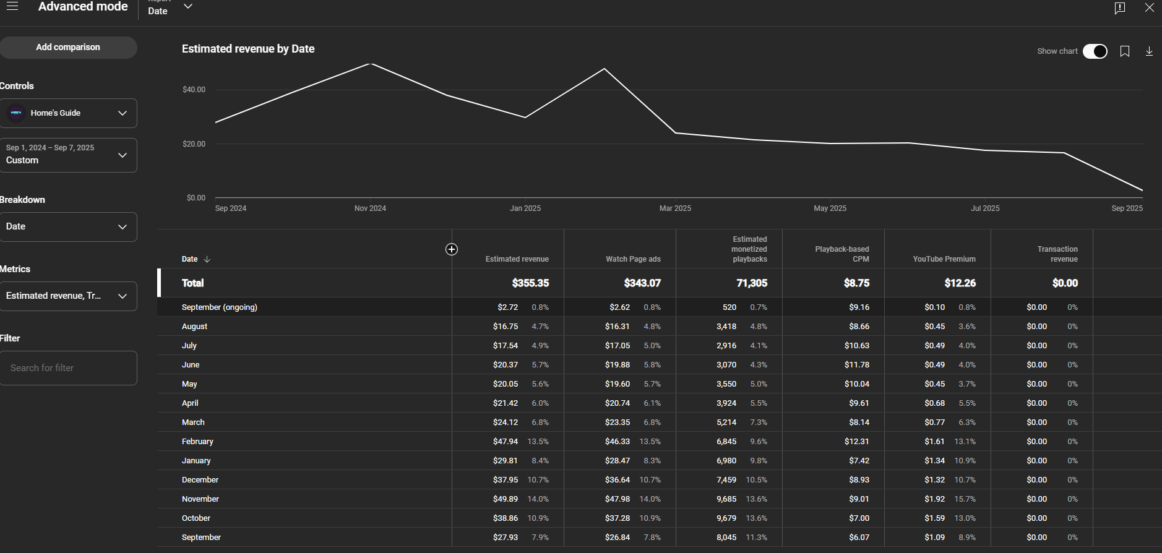Screen dimensions: 1162x553
Task: Sort by the Transaction revenue column header
Action: click(1057, 254)
